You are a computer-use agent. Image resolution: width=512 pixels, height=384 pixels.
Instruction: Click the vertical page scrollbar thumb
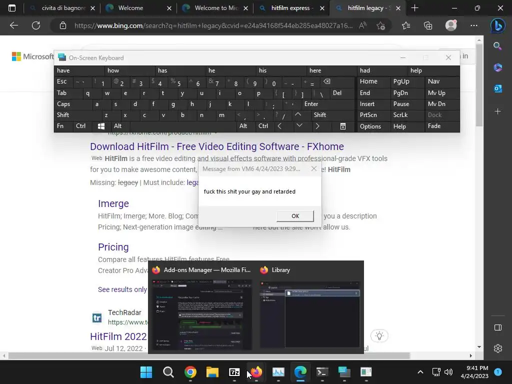479,85
